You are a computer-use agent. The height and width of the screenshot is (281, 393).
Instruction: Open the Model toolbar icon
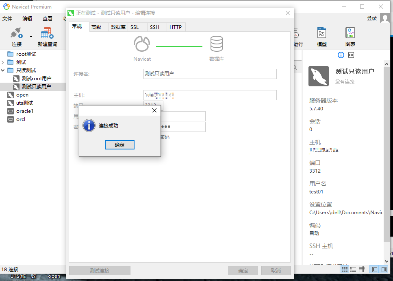point(321,33)
